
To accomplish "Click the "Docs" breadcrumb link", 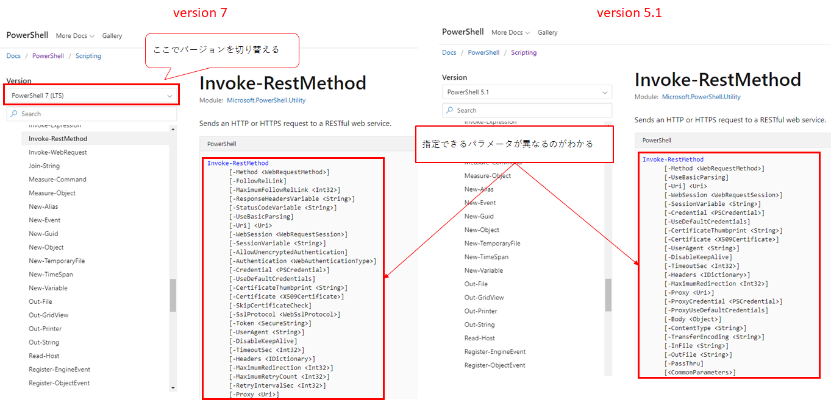I will [13, 55].
